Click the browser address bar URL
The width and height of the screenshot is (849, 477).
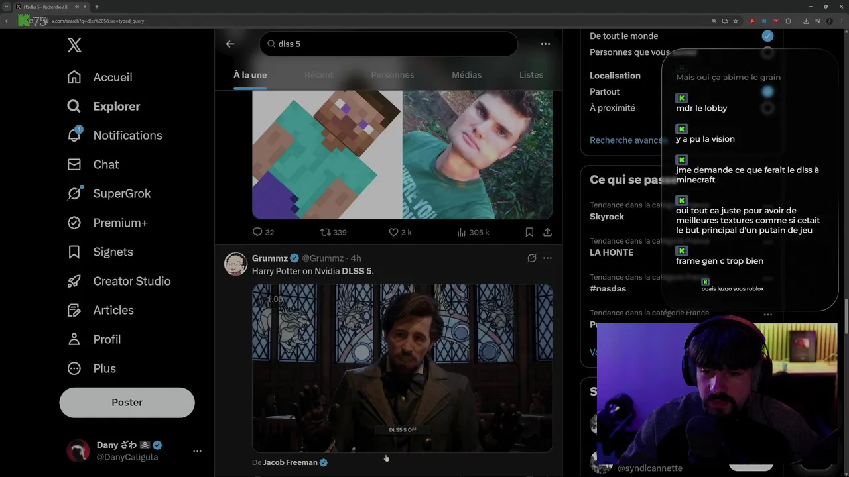point(98,21)
